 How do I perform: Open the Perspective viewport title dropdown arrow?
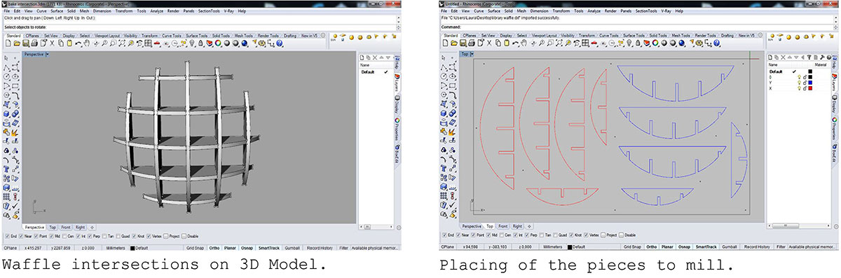tap(47, 54)
